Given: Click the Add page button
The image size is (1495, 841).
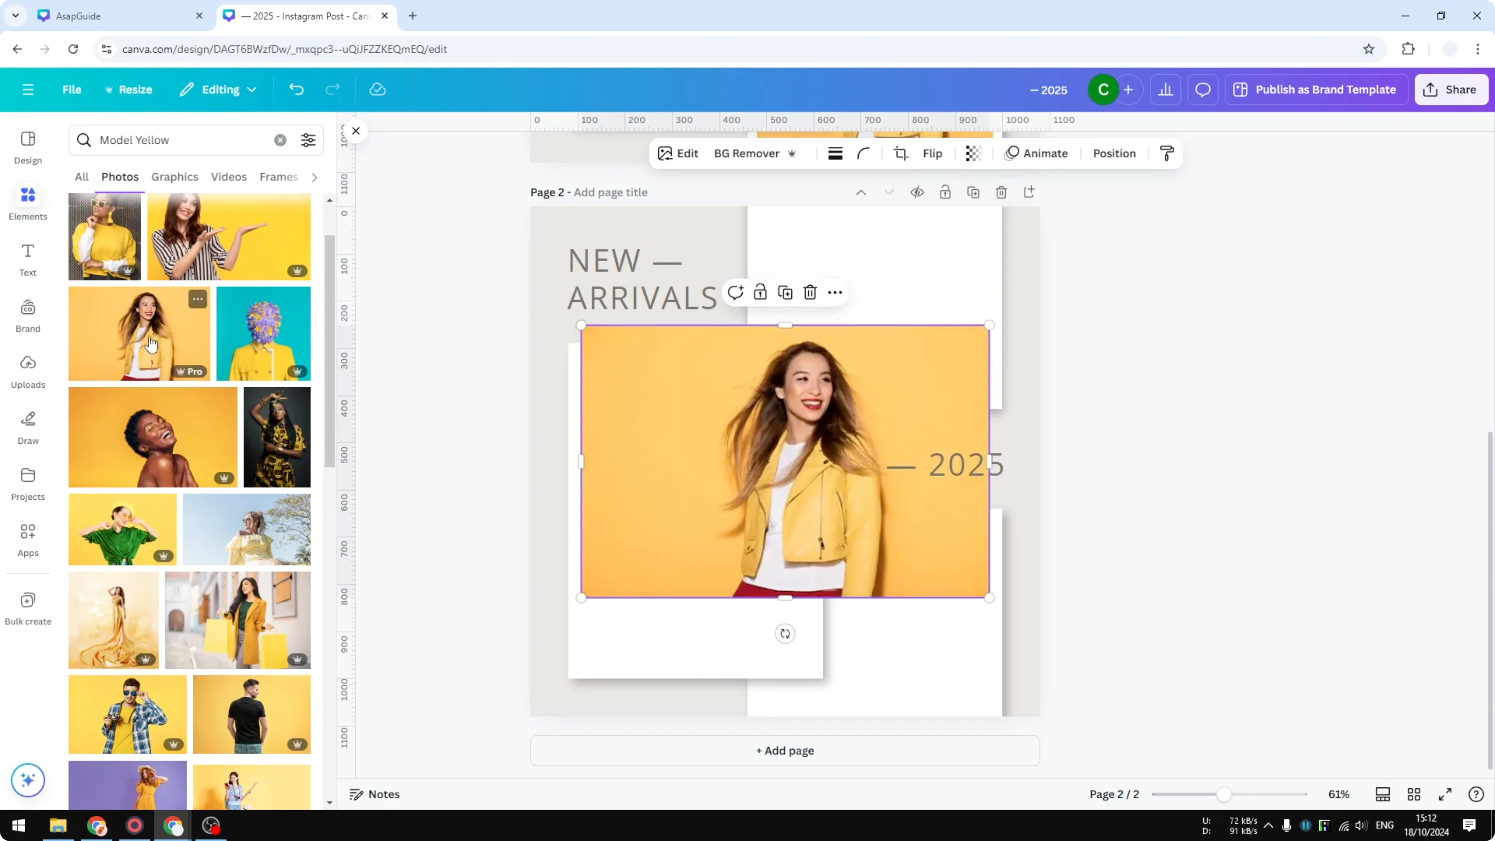Looking at the screenshot, I should (x=784, y=750).
